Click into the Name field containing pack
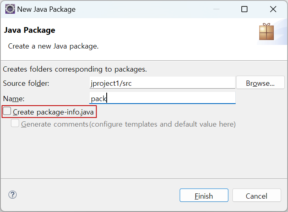 click(x=162, y=98)
